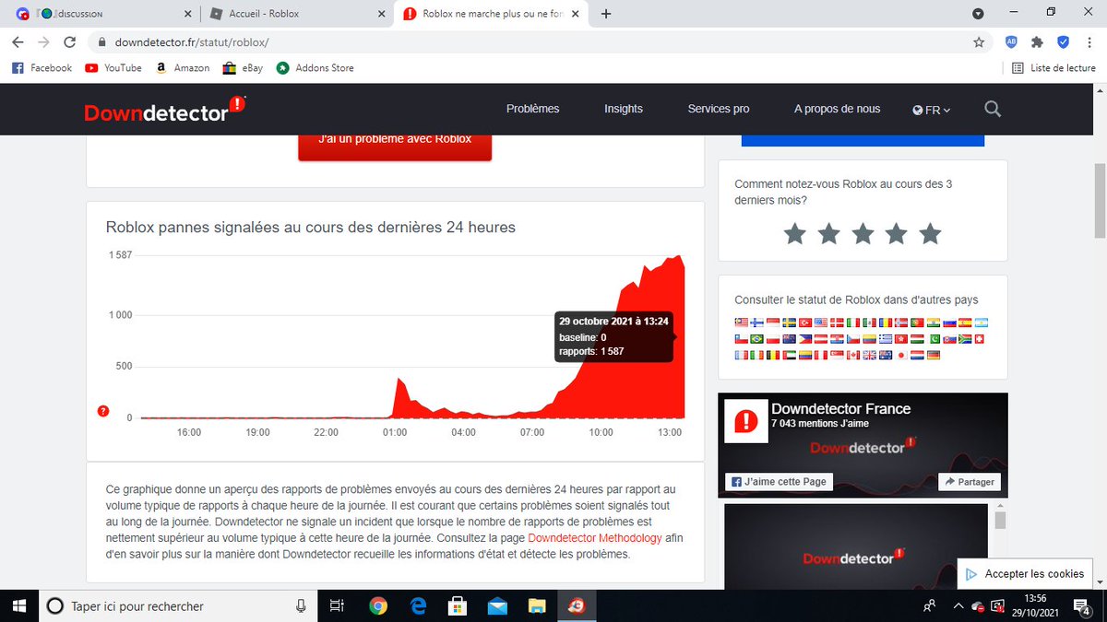Open Task View on the taskbar
Image resolution: width=1107 pixels, height=622 pixels.
pos(337,605)
